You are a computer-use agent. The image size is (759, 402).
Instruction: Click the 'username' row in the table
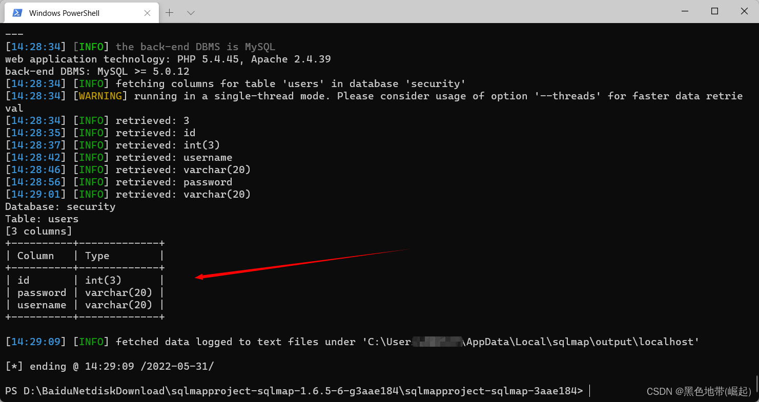pos(42,305)
